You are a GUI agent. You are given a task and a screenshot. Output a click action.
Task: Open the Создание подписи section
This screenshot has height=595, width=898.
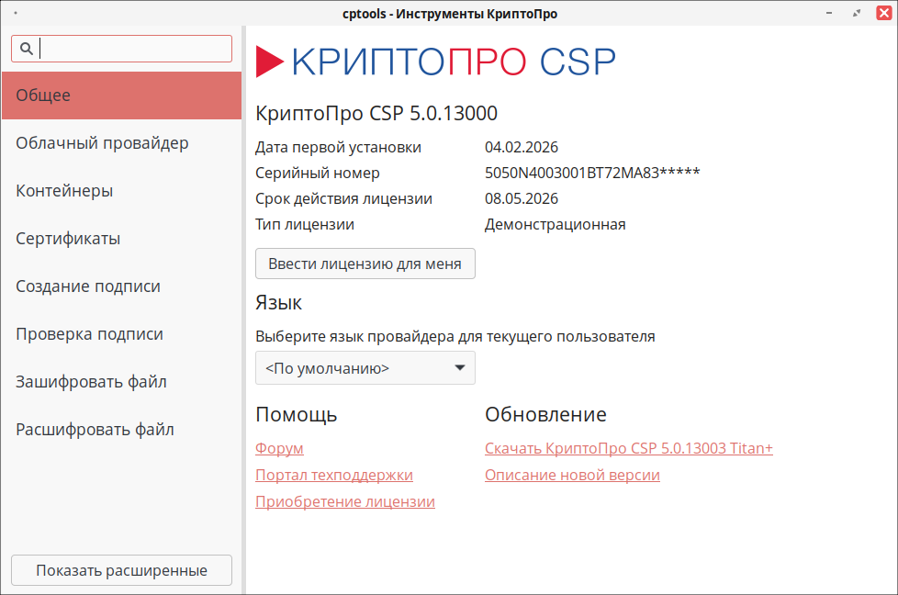point(121,286)
